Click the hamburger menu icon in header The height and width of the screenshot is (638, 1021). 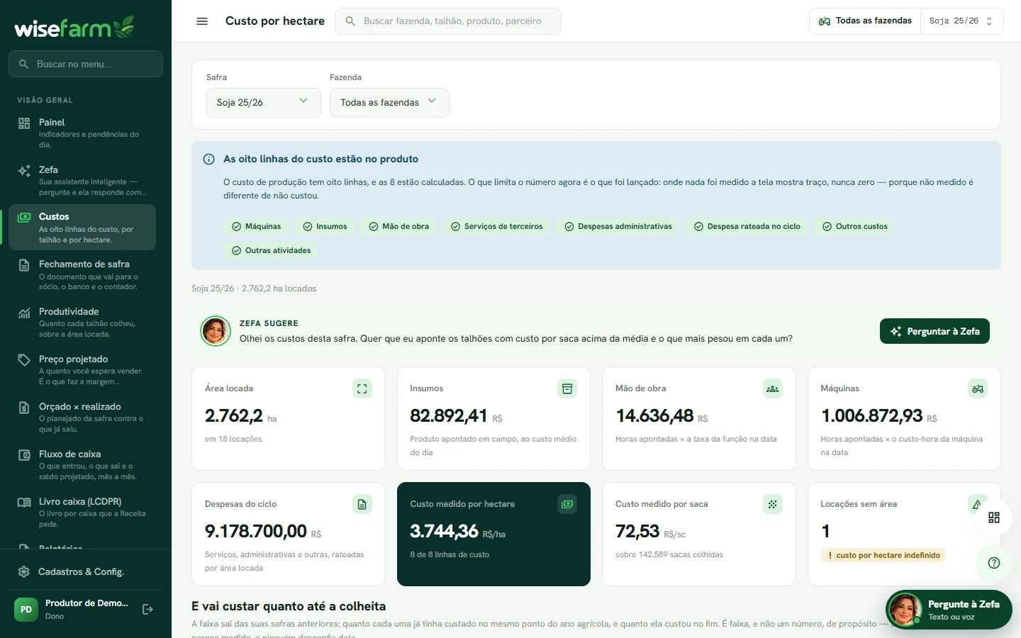coord(202,21)
